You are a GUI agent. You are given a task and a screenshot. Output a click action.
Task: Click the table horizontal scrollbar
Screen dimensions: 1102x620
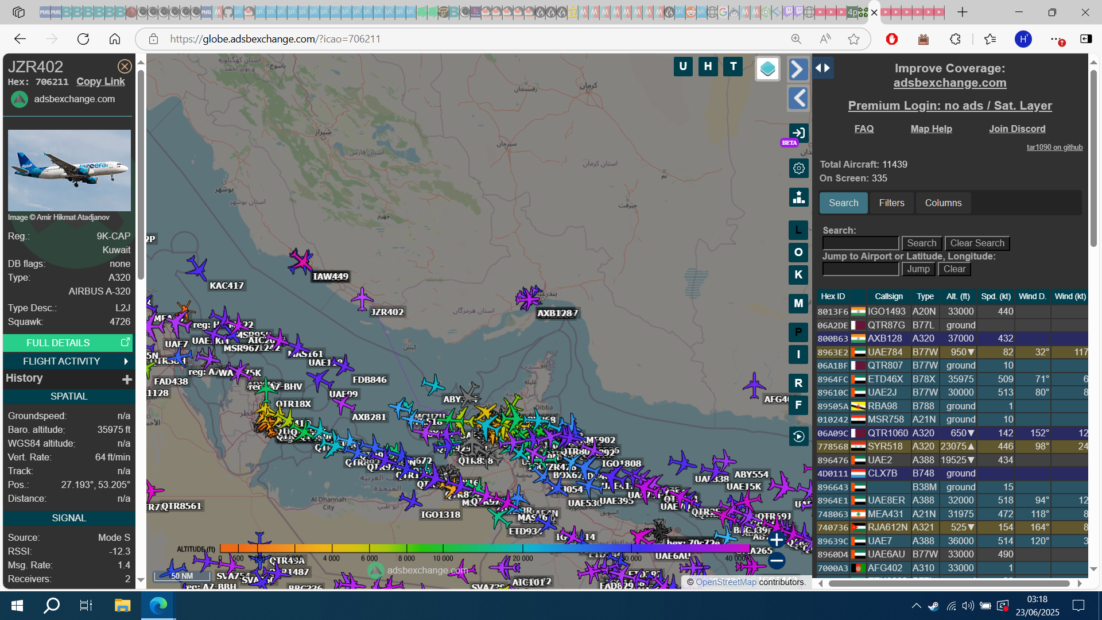pos(949,583)
